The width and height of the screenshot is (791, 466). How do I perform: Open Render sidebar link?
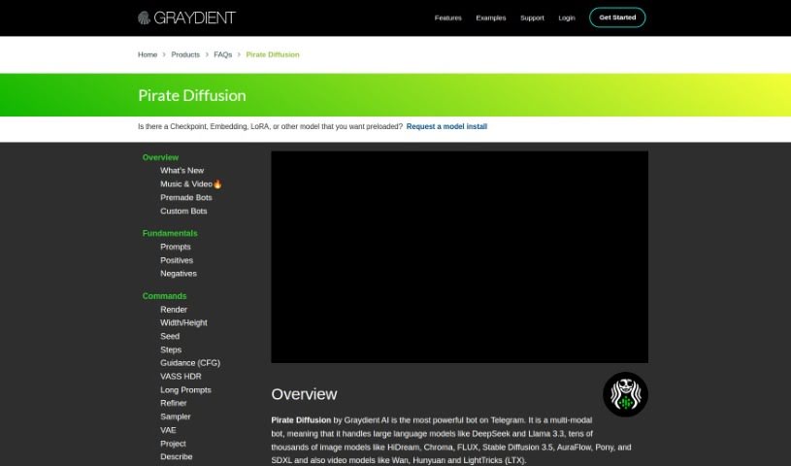174,310
